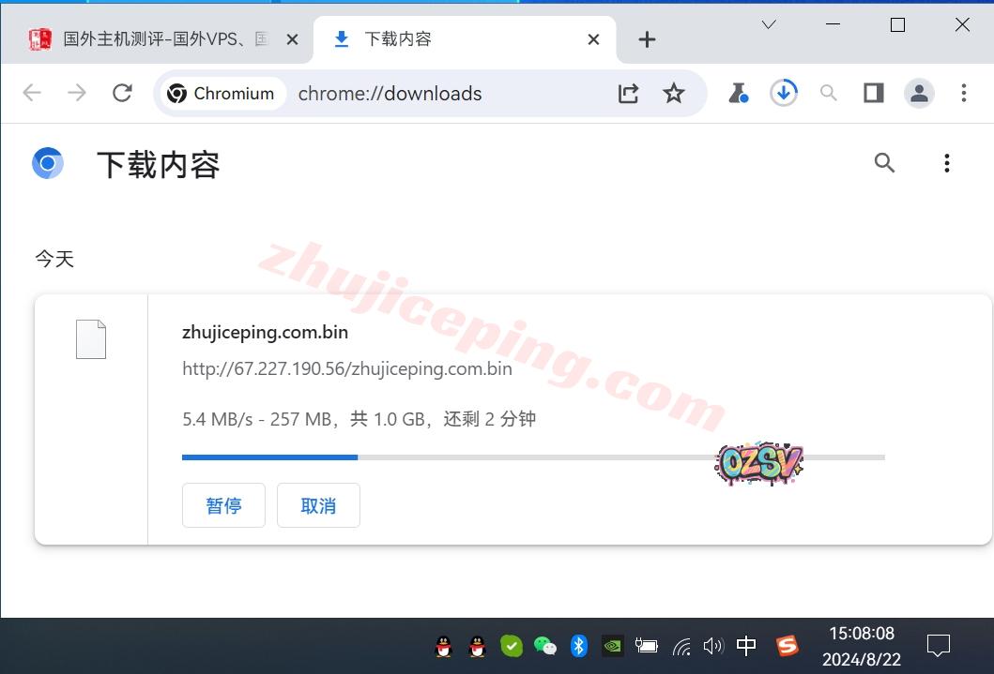Click the zhujiceping.com.bin download URL
This screenshot has height=674, width=994.
347,368
